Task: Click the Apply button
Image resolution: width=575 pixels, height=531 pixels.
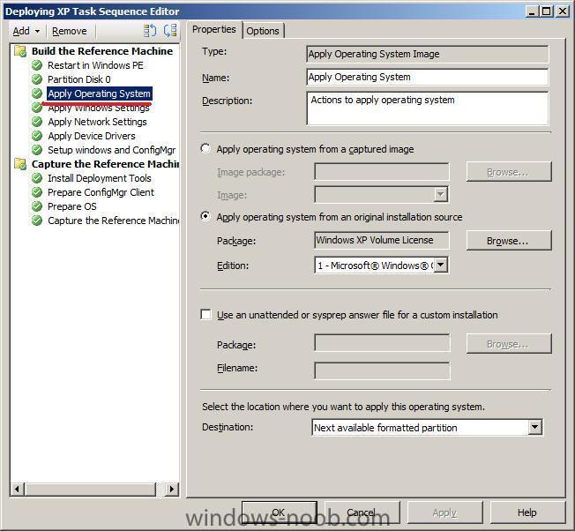Action: (444, 512)
